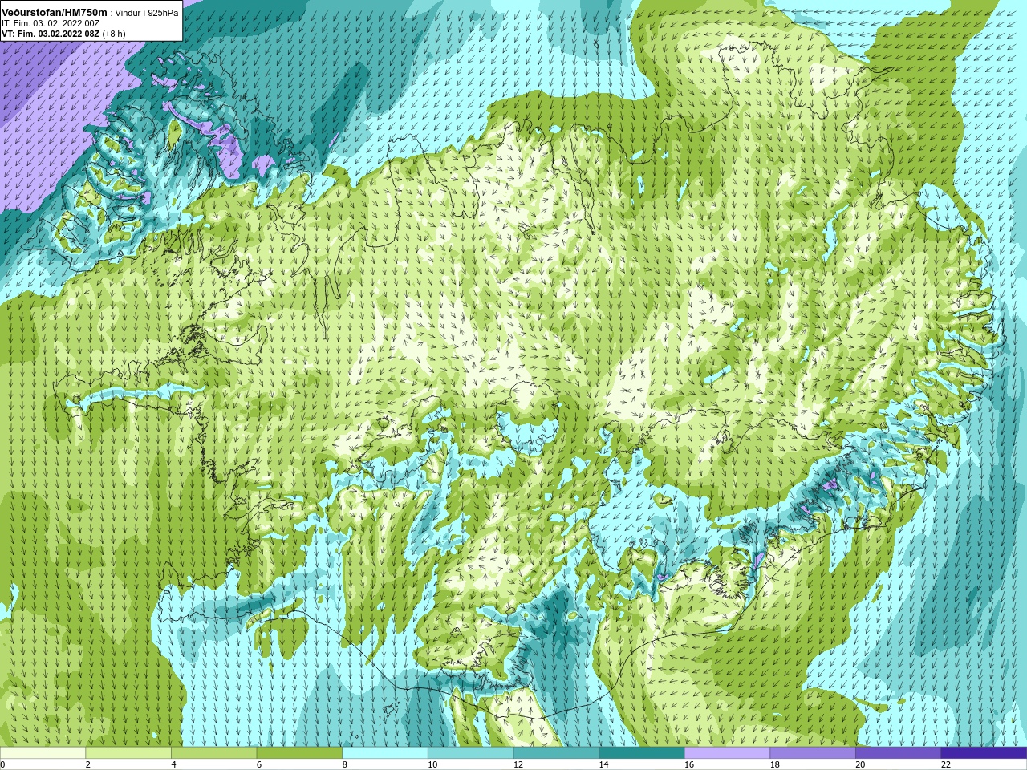
Task: Select the light lavender 16–18 legend swatch
Action: click(727, 753)
